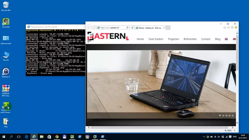The height and width of the screenshot is (140, 249).
Task: Select the KeePass 2 desktop icon
Action: 6,71
